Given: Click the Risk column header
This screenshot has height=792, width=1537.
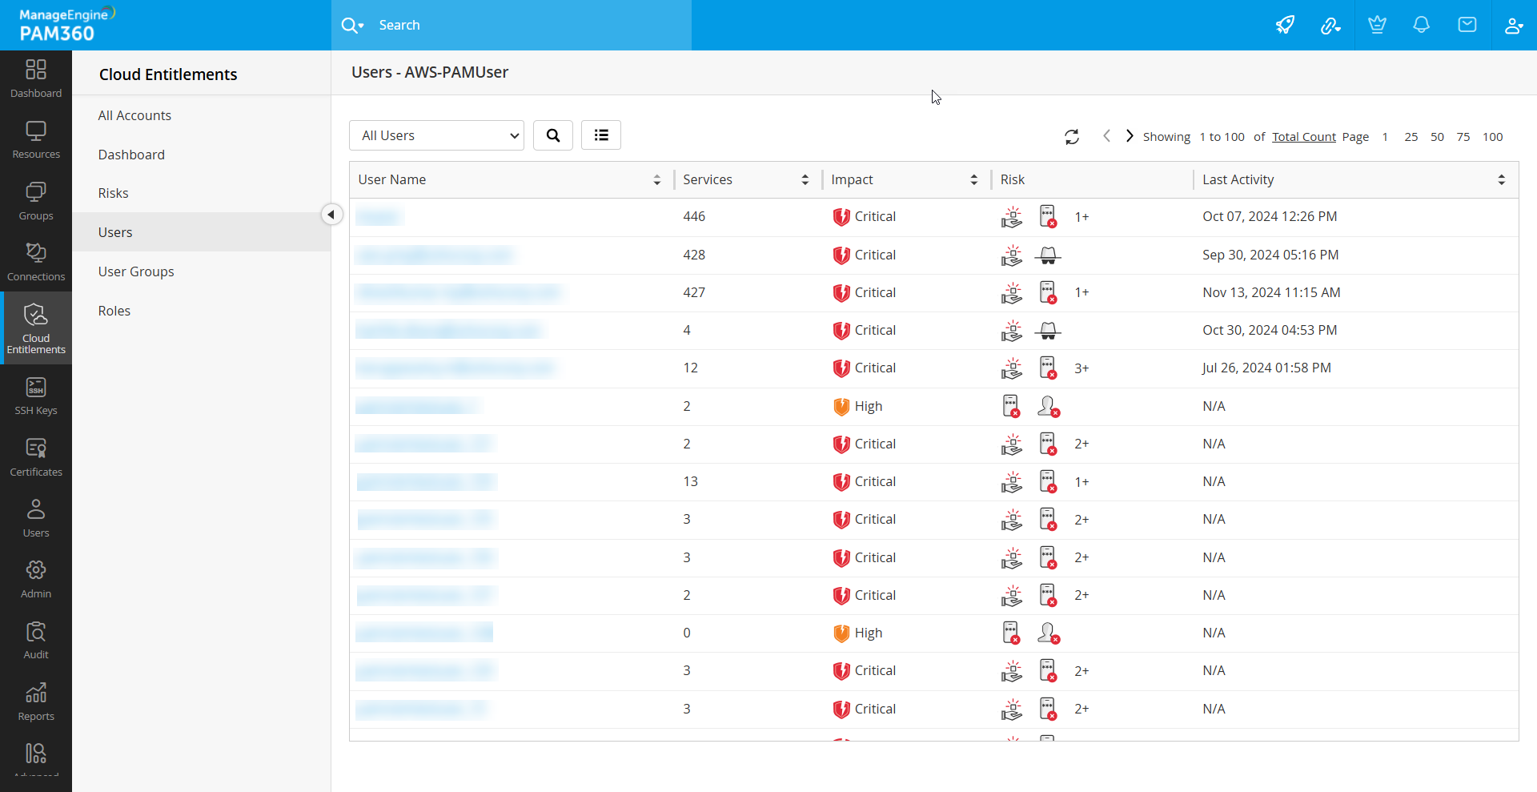Looking at the screenshot, I should 1013,180.
